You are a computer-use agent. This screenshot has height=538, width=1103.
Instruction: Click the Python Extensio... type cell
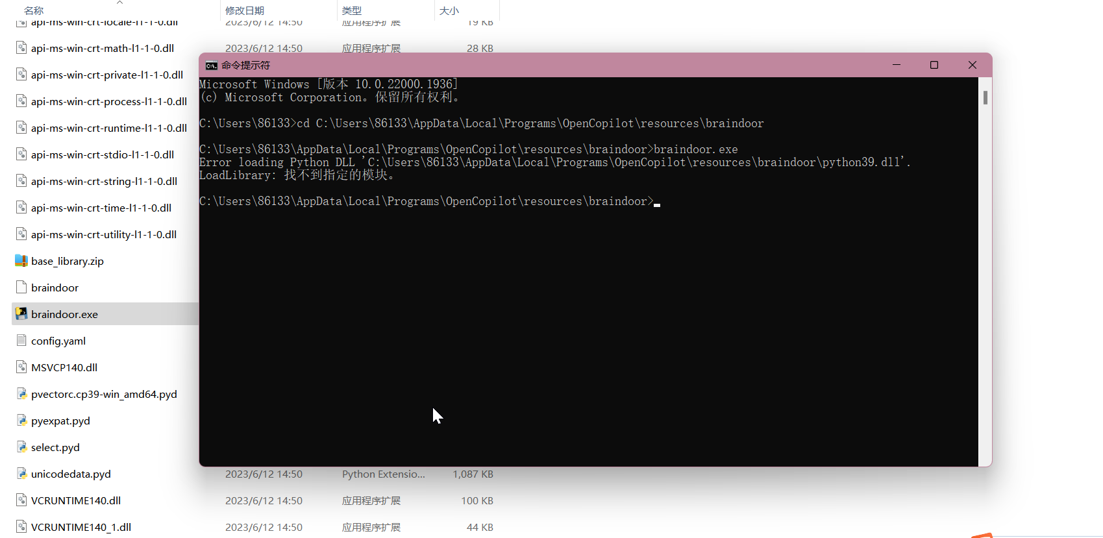pos(384,474)
